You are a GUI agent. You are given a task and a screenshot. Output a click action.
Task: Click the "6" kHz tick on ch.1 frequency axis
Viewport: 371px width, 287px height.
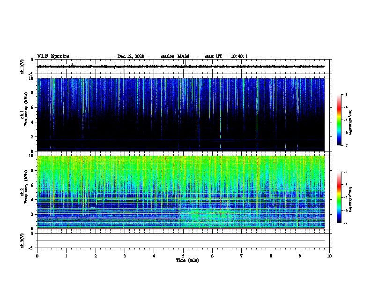tap(32, 108)
